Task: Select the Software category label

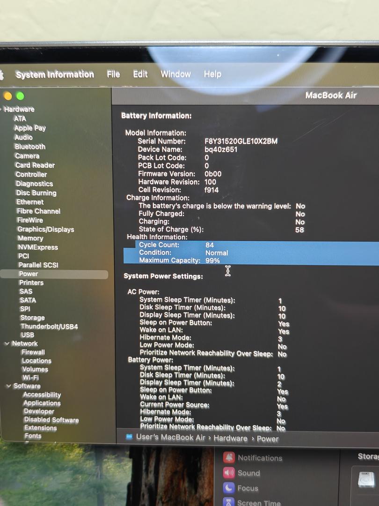Action: [x=27, y=386]
